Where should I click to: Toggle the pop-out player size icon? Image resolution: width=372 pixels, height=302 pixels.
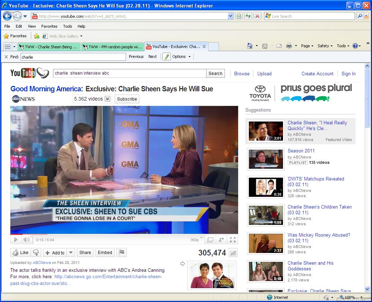tap(210, 240)
